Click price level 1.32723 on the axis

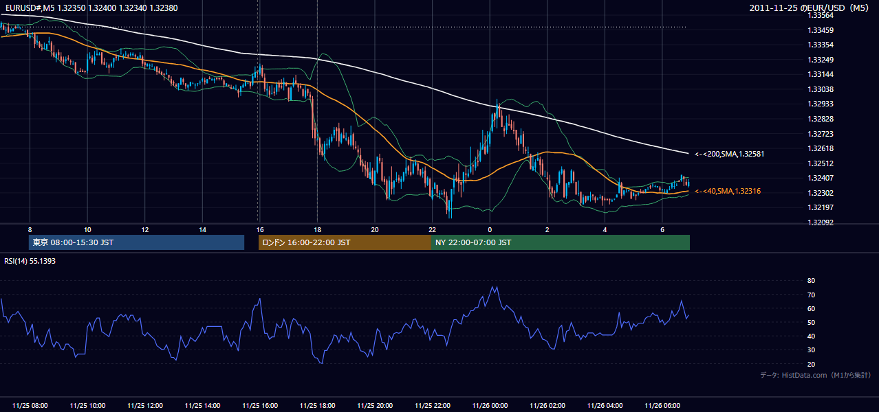(821, 134)
